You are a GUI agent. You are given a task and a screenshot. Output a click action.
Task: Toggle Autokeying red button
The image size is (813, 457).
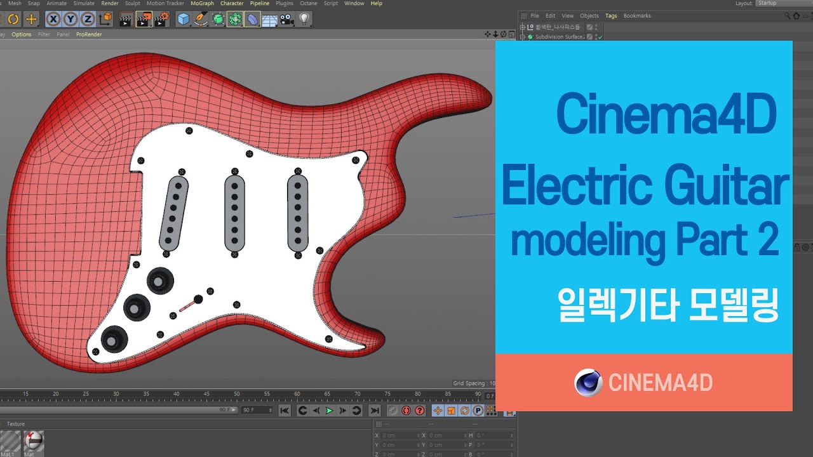coord(406,411)
